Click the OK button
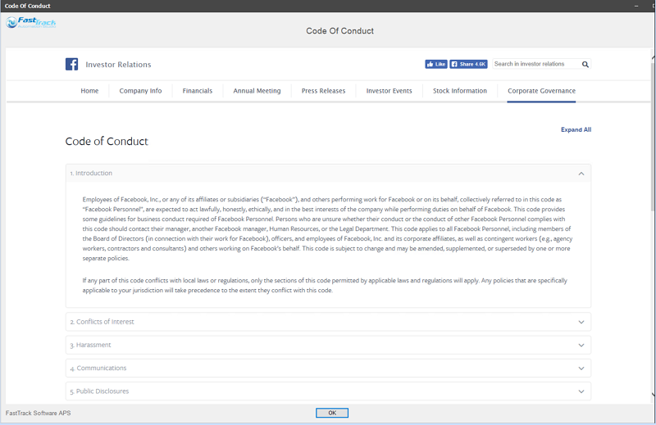The width and height of the screenshot is (656, 425). click(332, 413)
